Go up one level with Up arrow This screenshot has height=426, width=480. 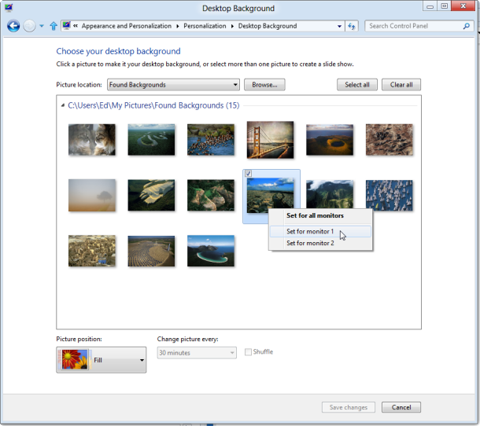click(54, 26)
